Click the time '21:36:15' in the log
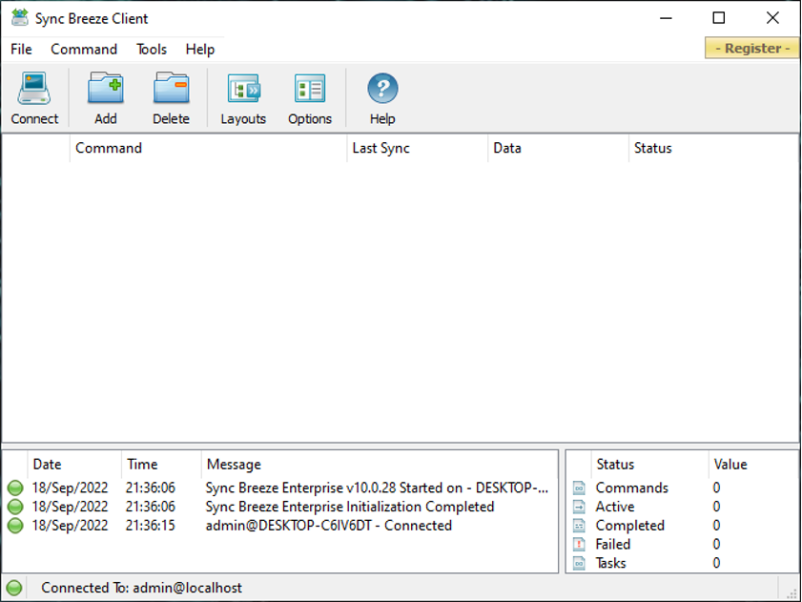 pos(151,526)
